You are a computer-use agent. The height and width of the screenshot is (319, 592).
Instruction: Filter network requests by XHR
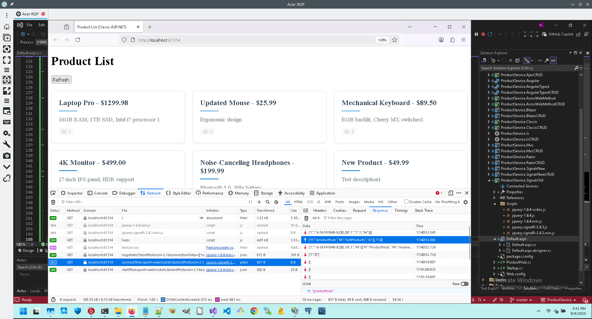pos(328,202)
